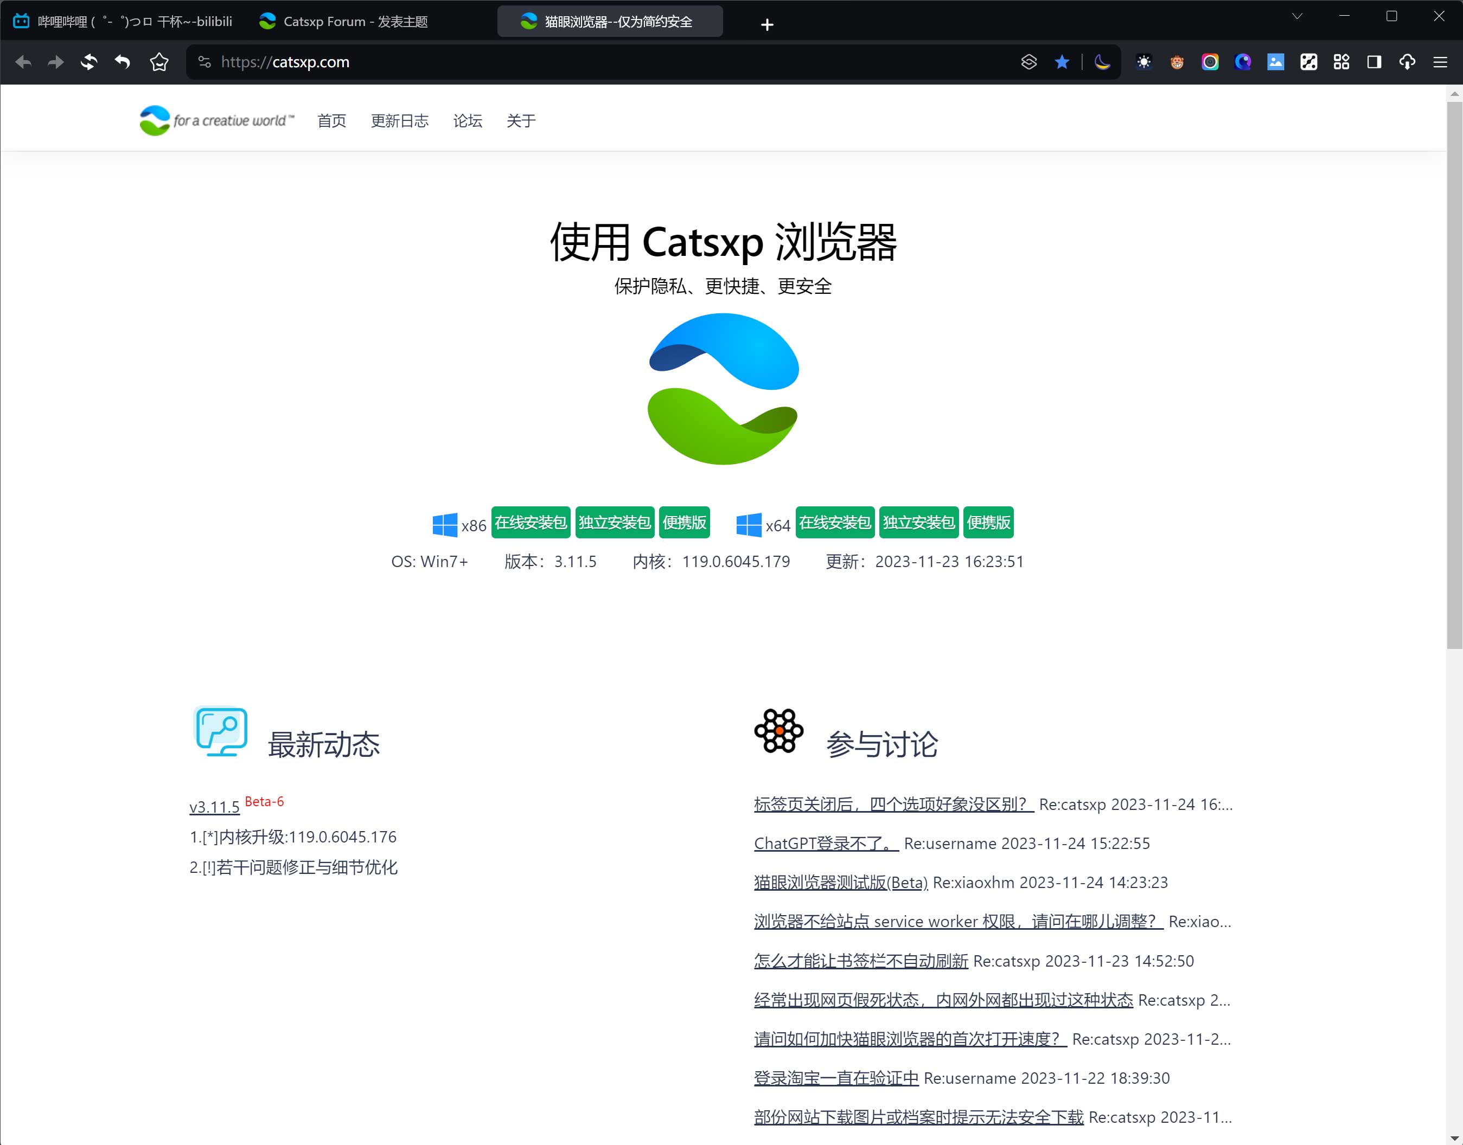
Task: Open the cloud download icon
Action: point(1407,62)
